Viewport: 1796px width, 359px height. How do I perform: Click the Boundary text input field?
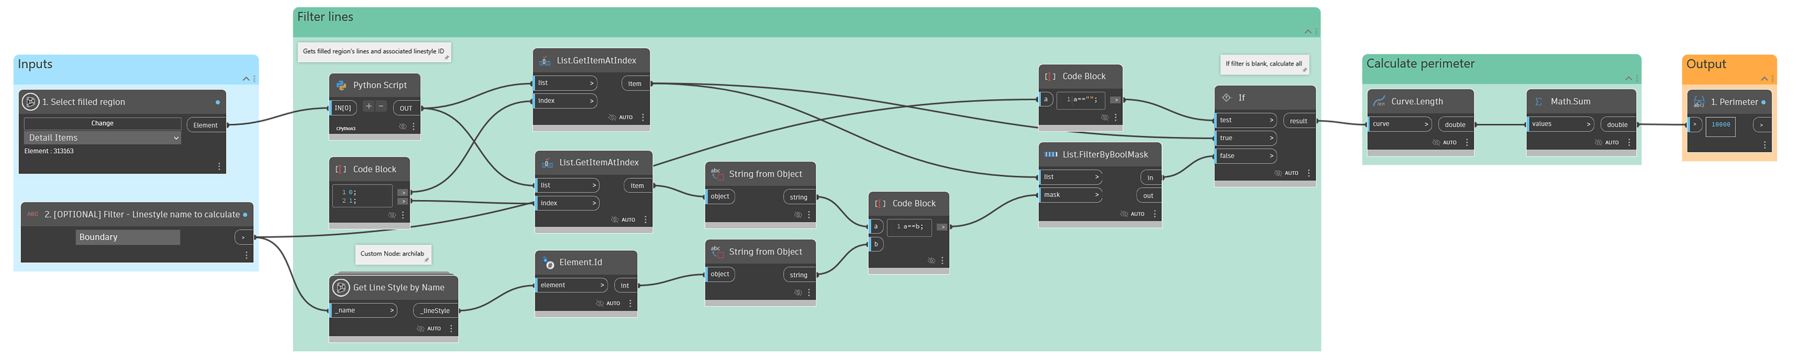[128, 237]
